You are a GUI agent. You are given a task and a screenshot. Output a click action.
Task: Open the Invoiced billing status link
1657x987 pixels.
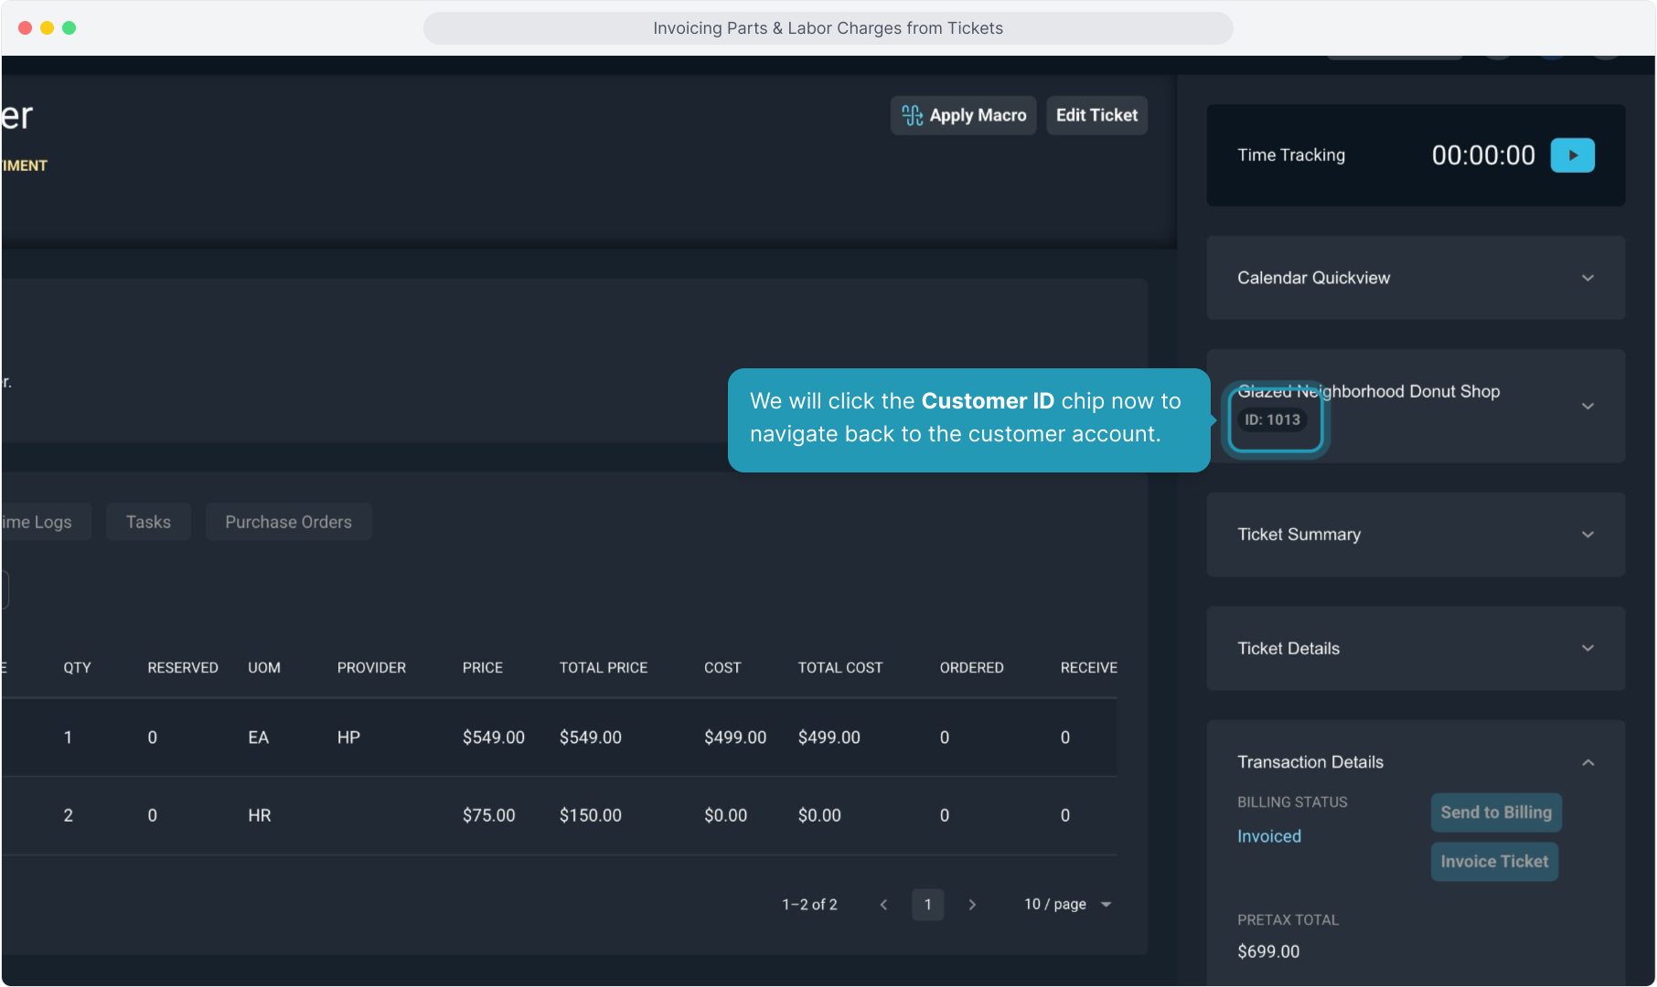pyautogui.click(x=1268, y=836)
